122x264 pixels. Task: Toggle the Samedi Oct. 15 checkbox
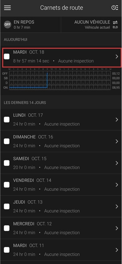click(x=7, y=163)
